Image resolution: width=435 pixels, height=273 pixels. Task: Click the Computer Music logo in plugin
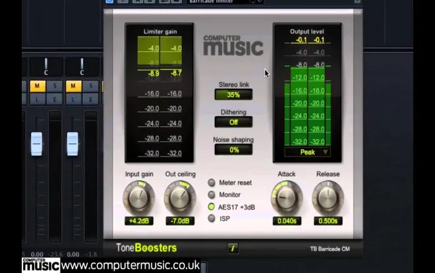[233, 45]
